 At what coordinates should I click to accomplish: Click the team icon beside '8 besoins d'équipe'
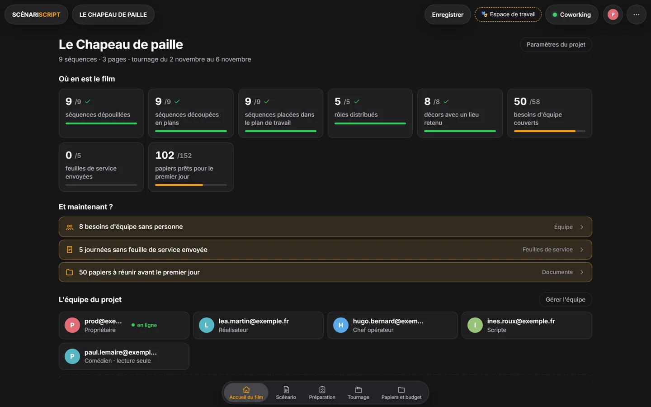pos(70,227)
